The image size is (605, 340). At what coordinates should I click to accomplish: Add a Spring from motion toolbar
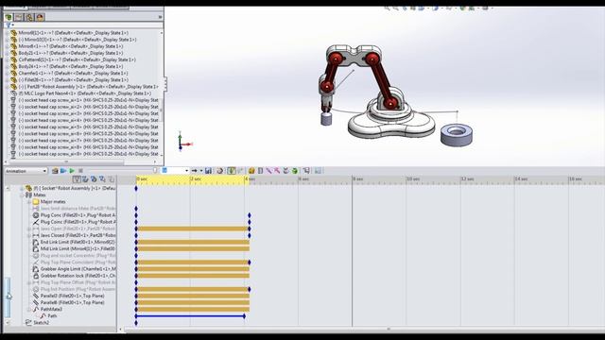pos(261,170)
